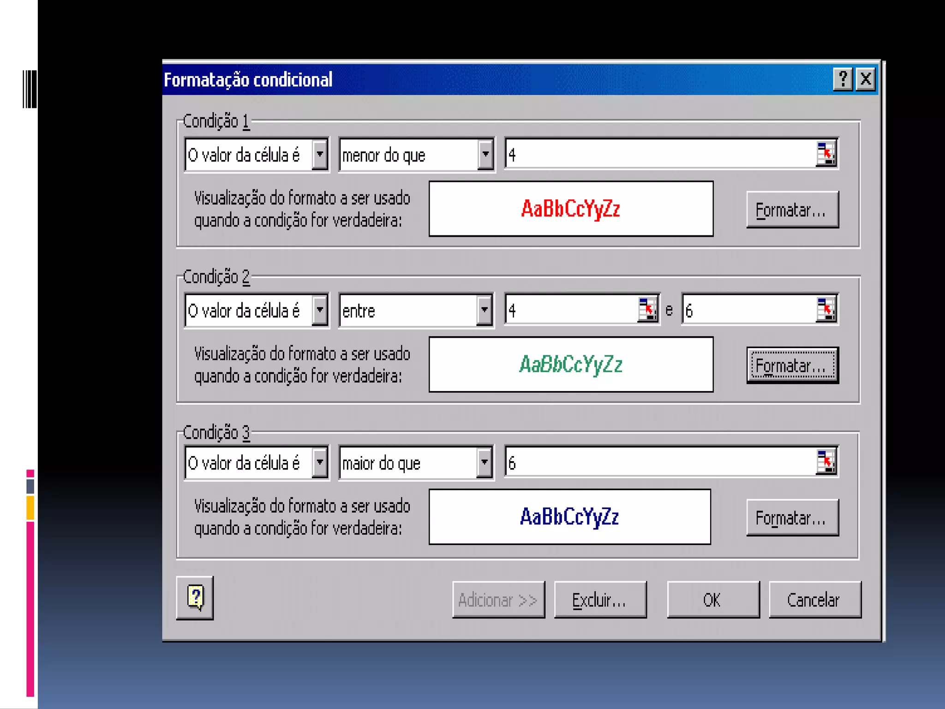Open the Condição 2 'O valor da célula é' dropdown

[x=320, y=310]
